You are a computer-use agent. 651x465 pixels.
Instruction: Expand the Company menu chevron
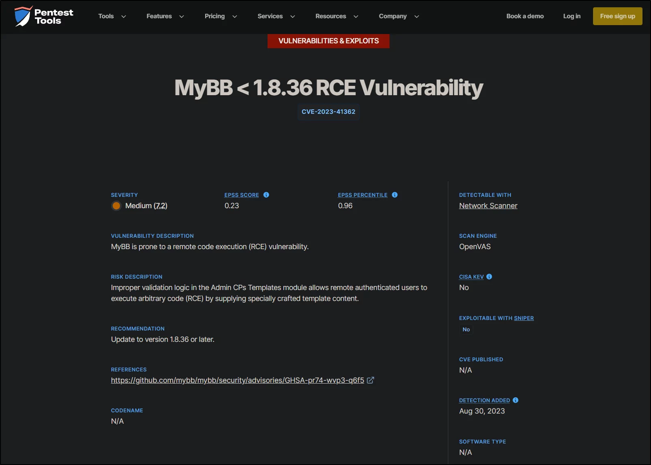tap(416, 17)
